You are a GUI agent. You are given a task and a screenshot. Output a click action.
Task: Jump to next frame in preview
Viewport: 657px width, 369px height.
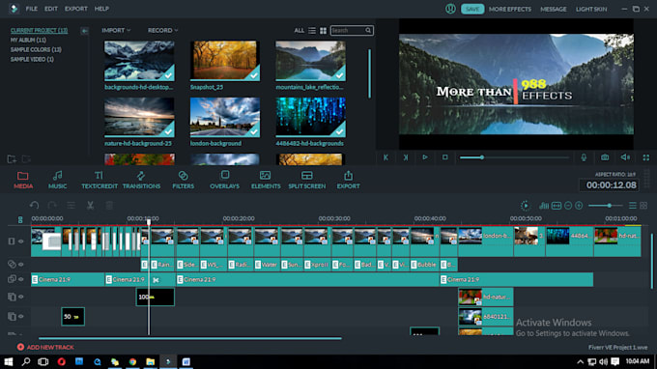pyautogui.click(x=406, y=157)
